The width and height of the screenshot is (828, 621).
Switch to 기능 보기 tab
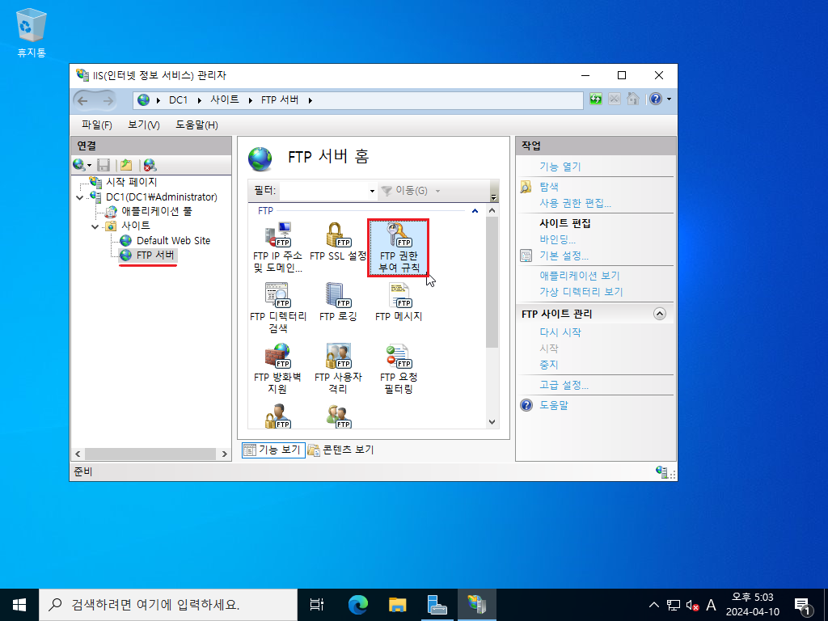273,450
